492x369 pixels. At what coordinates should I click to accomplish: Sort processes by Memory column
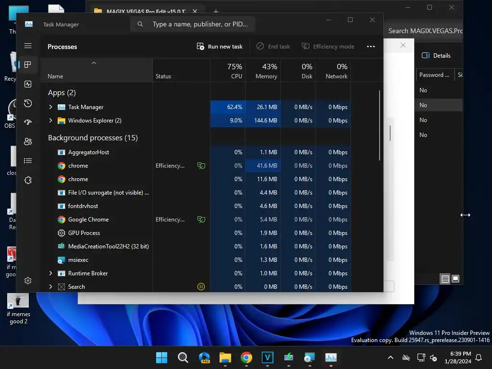(263, 71)
